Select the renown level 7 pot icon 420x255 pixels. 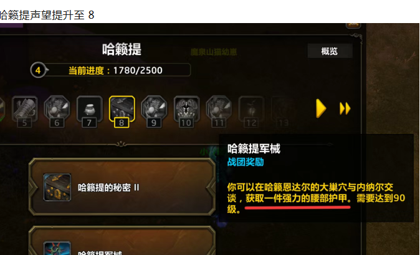click(x=90, y=108)
